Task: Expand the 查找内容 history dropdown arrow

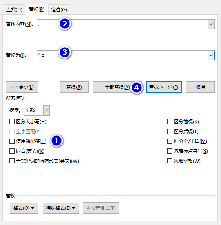Action: pos(211,24)
